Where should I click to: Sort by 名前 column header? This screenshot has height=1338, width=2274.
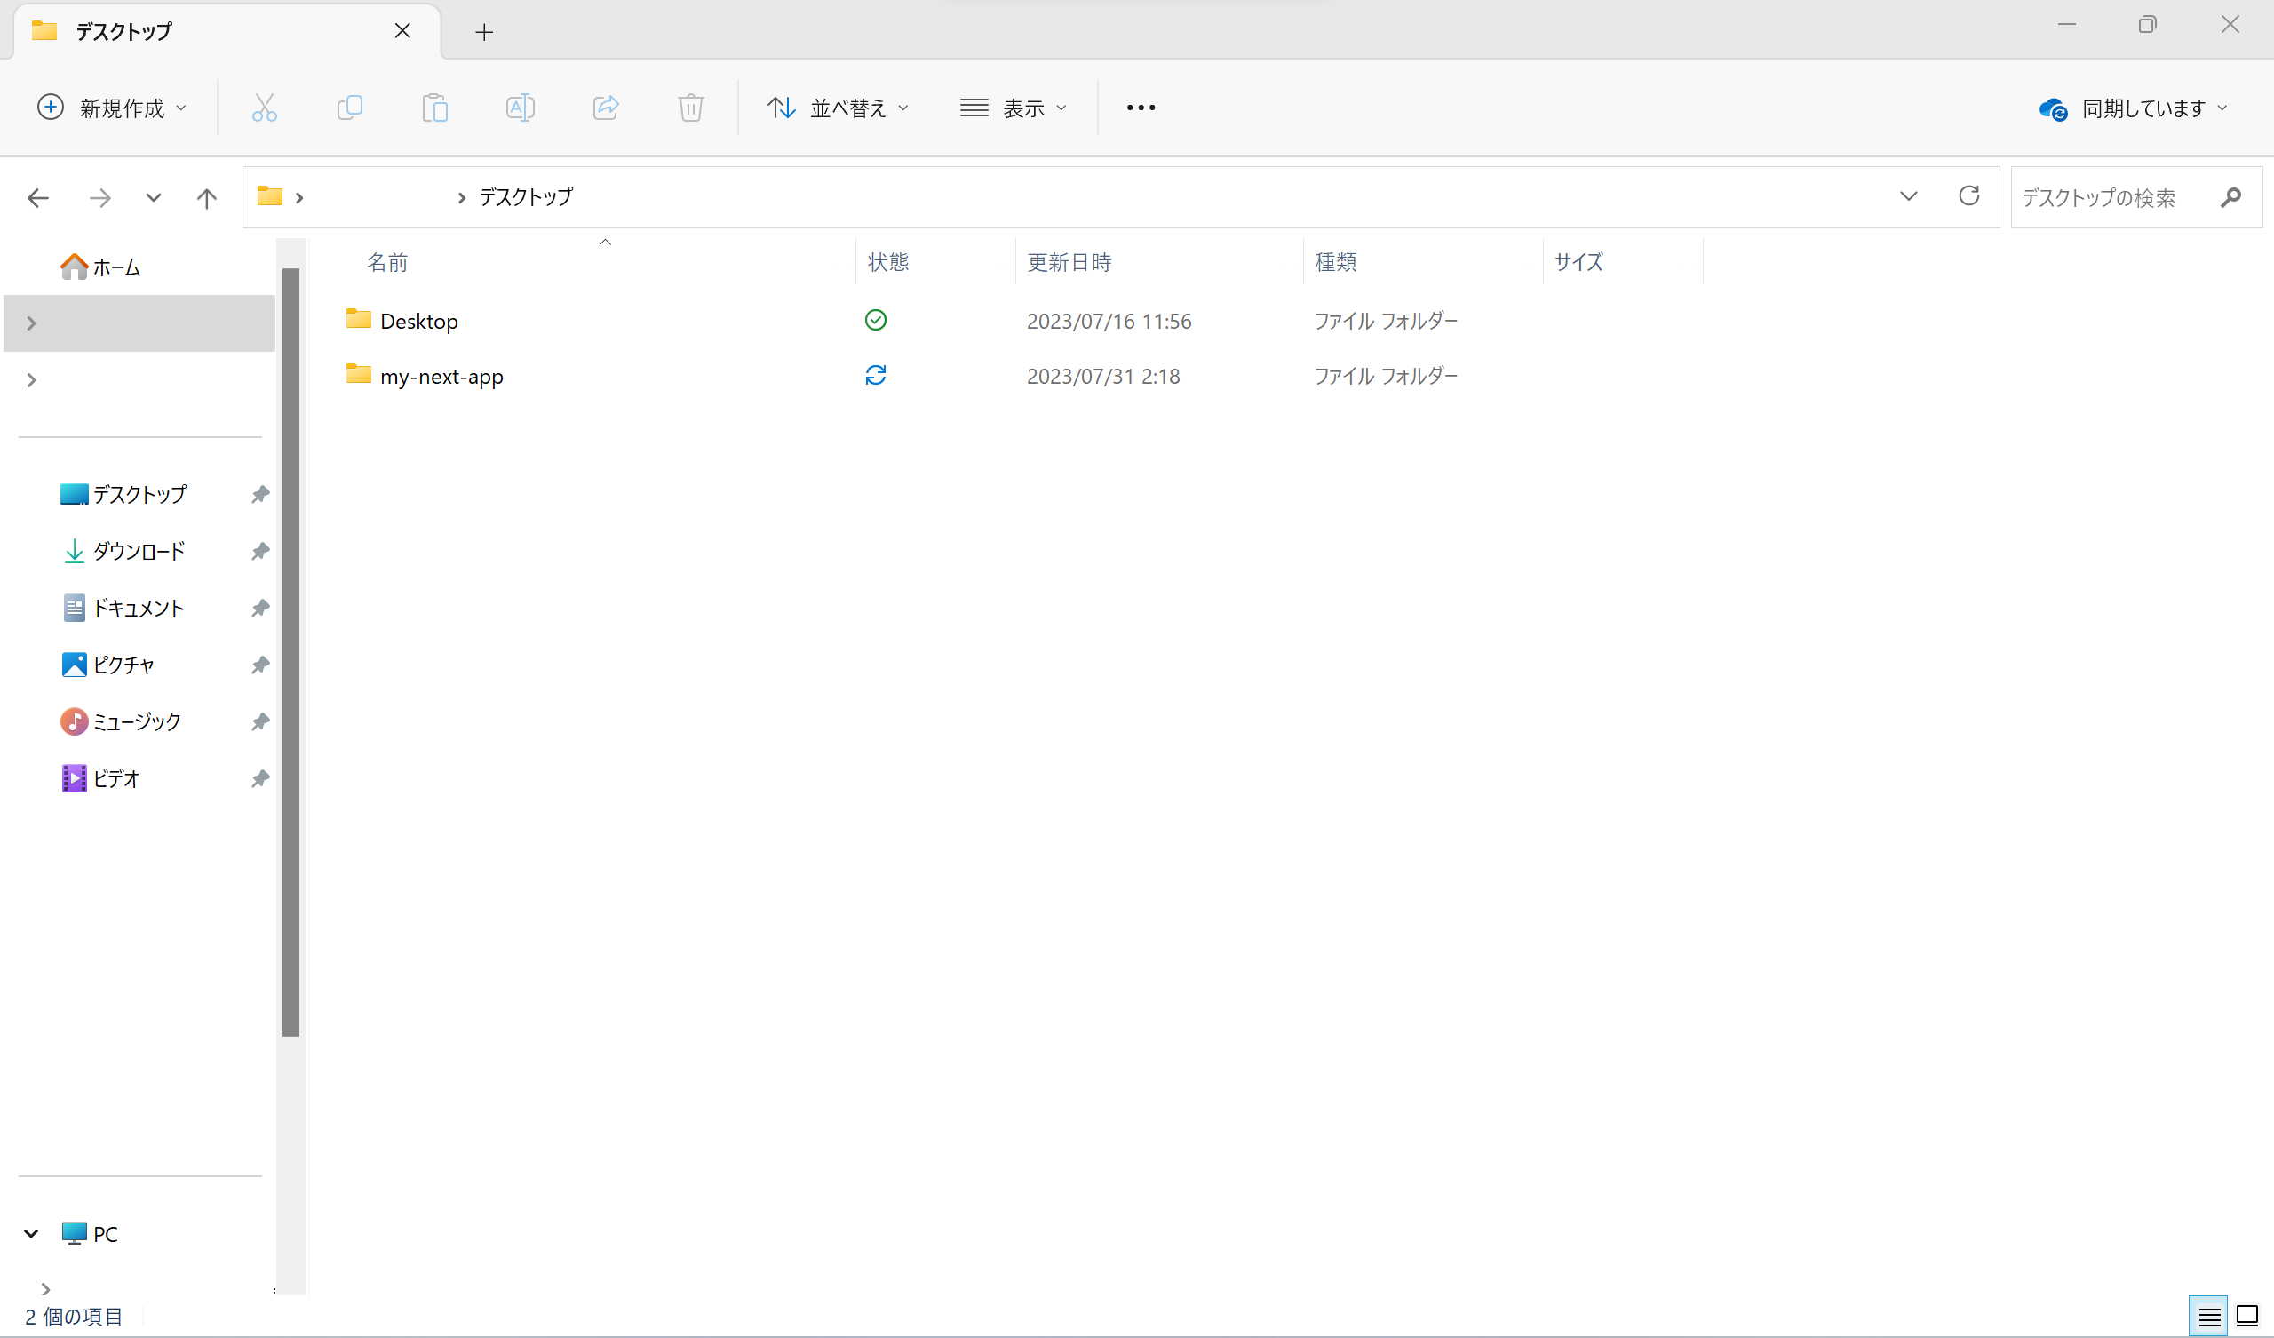click(387, 262)
